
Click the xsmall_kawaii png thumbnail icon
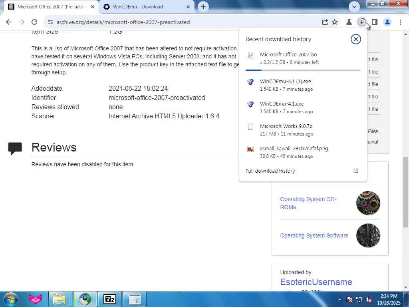point(250,150)
